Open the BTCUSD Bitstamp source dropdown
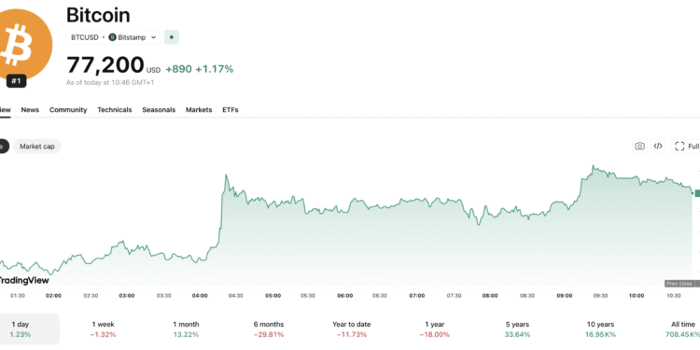The width and height of the screenshot is (700, 350). [113, 37]
